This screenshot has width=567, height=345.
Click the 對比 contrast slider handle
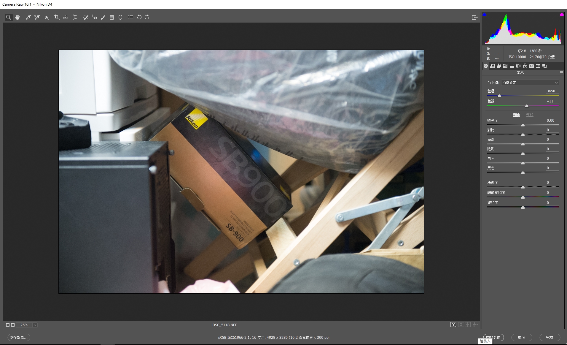(x=523, y=134)
